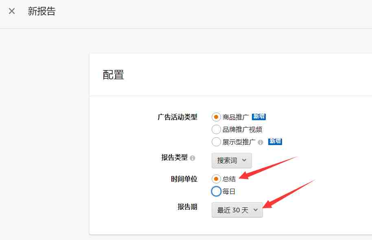
Task: Open the 最近 30 天 report period dropdown
Action: point(237,210)
